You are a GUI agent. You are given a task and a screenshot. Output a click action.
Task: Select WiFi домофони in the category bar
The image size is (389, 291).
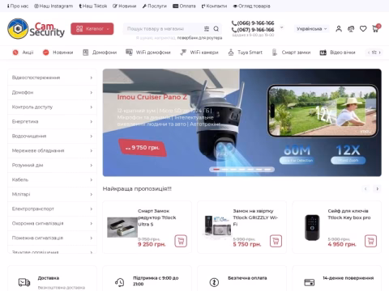coord(148,53)
